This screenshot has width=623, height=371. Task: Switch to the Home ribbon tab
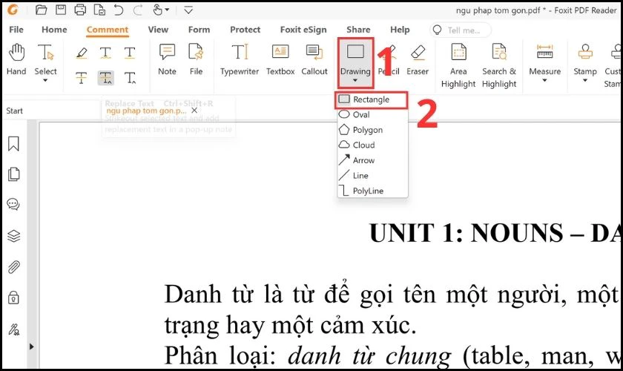click(54, 30)
